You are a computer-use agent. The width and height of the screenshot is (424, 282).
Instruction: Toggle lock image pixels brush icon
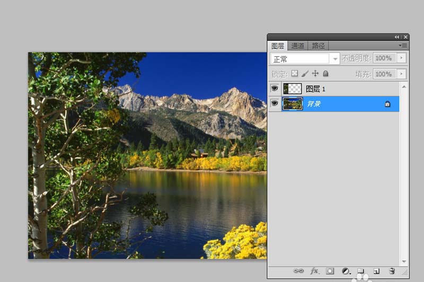(x=305, y=73)
